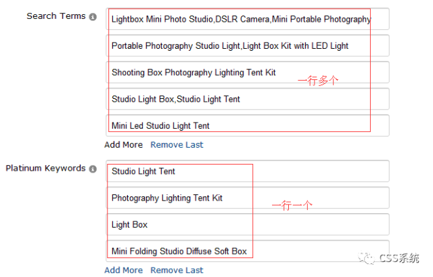Viewport: 433px width, 277px height.
Task: Focus the 'Portable Photography Studio Light' field
Action: tap(247, 46)
